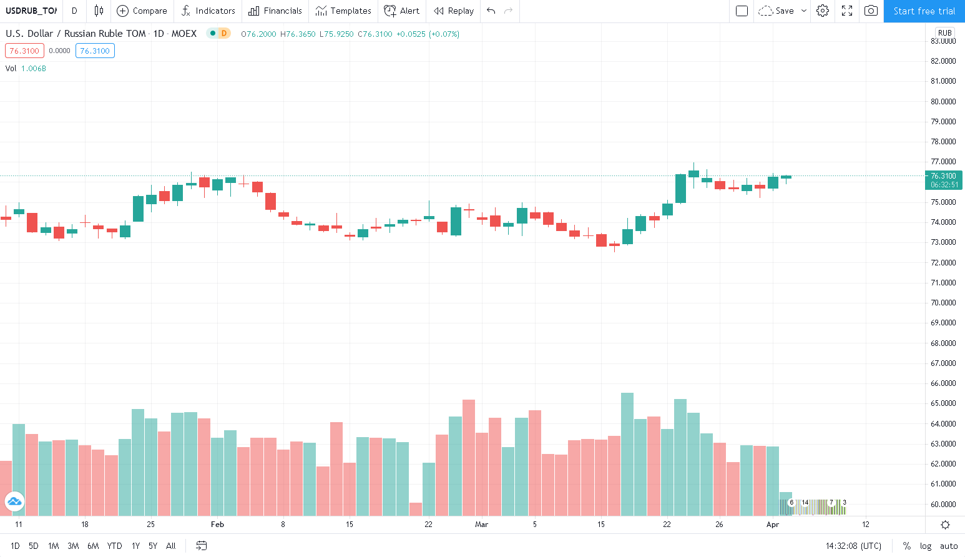Click the Apr label on time axis
This screenshot has height=557, width=965.
click(773, 525)
